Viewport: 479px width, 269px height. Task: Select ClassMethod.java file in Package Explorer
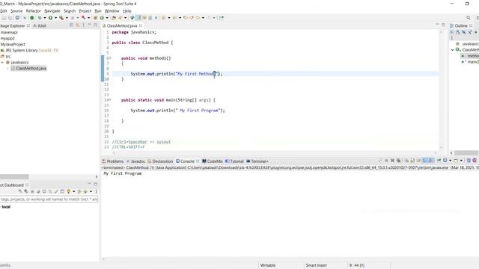tap(28, 68)
